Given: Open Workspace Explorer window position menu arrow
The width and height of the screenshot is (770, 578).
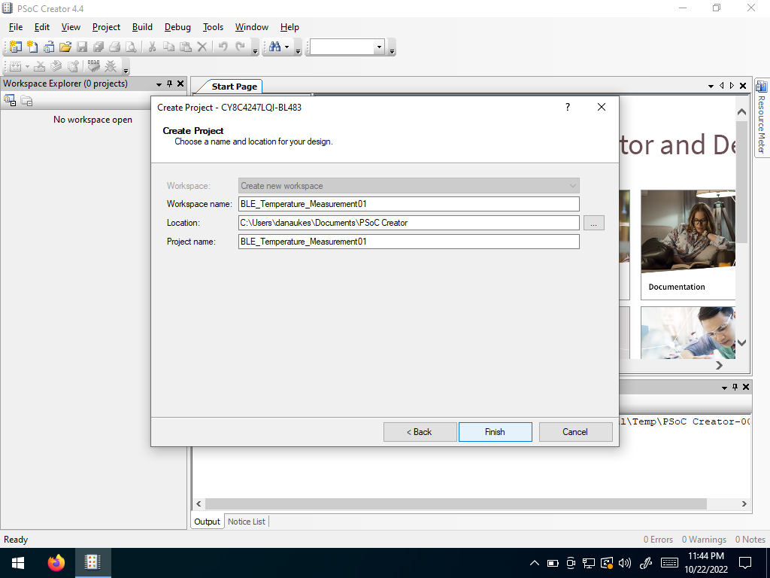Looking at the screenshot, I should tap(159, 84).
